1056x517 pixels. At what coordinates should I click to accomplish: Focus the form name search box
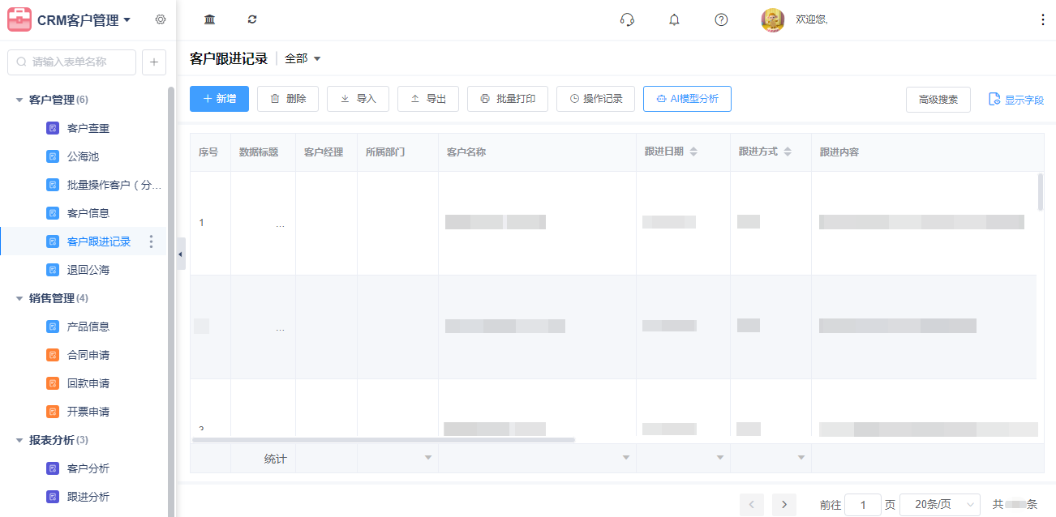click(71, 62)
